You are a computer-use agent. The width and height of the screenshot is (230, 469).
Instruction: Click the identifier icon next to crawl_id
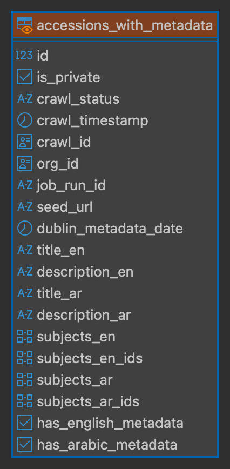point(25,142)
